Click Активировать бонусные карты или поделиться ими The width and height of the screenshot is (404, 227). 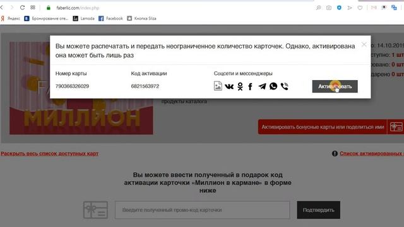(323, 127)
